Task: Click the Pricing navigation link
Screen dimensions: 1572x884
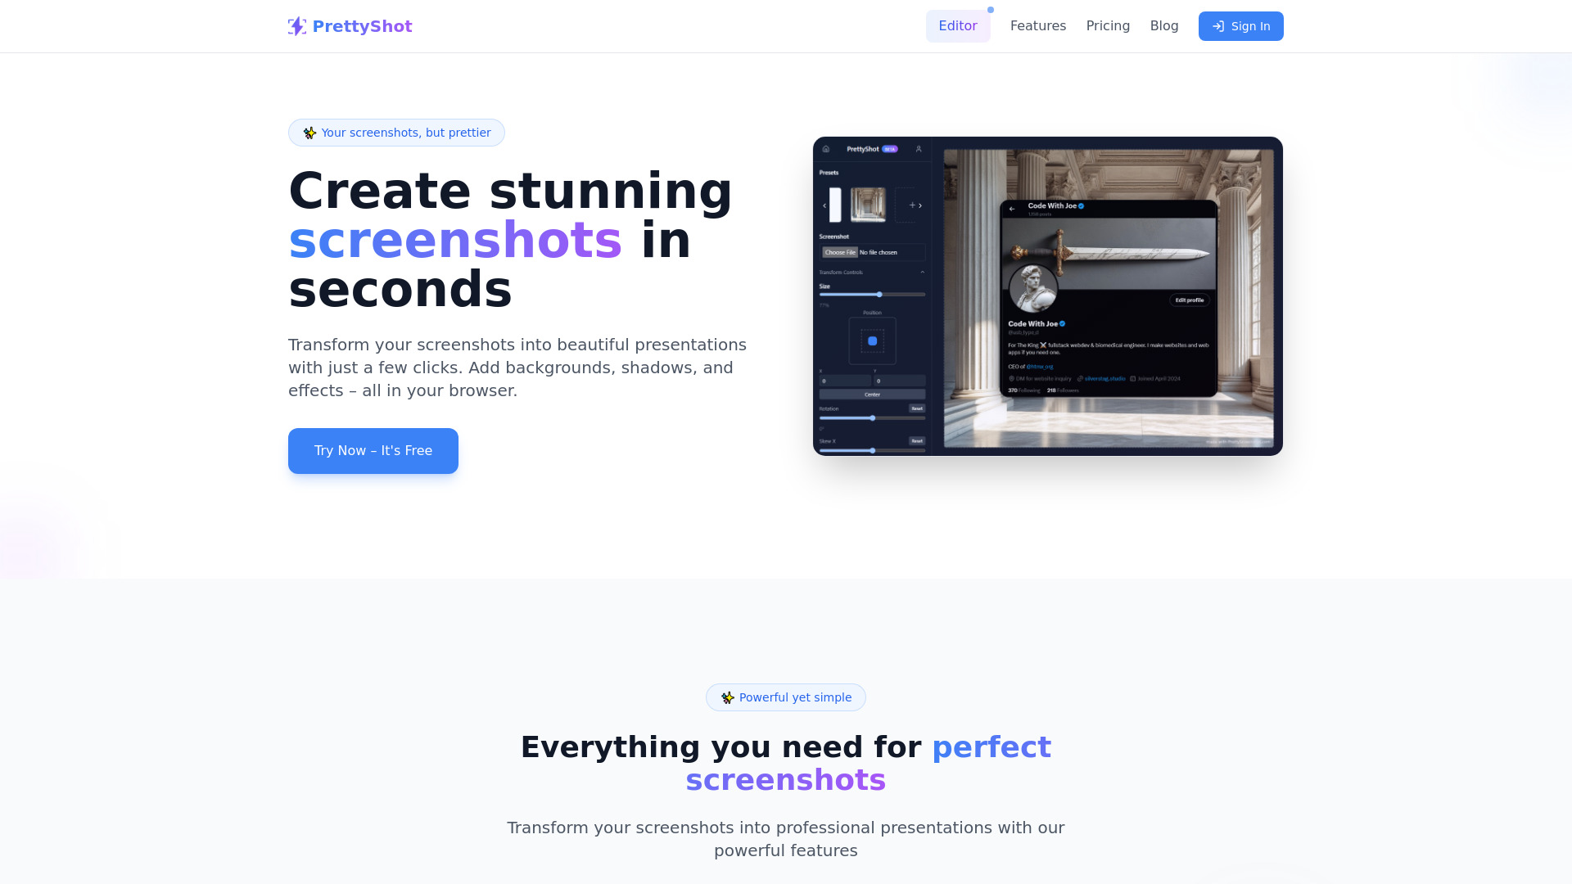Action: [x=1108, y=26]
